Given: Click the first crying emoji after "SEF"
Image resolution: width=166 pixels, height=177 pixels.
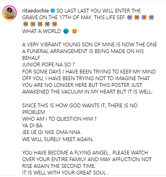Looking at the screenshot, I should click(130, 18).
